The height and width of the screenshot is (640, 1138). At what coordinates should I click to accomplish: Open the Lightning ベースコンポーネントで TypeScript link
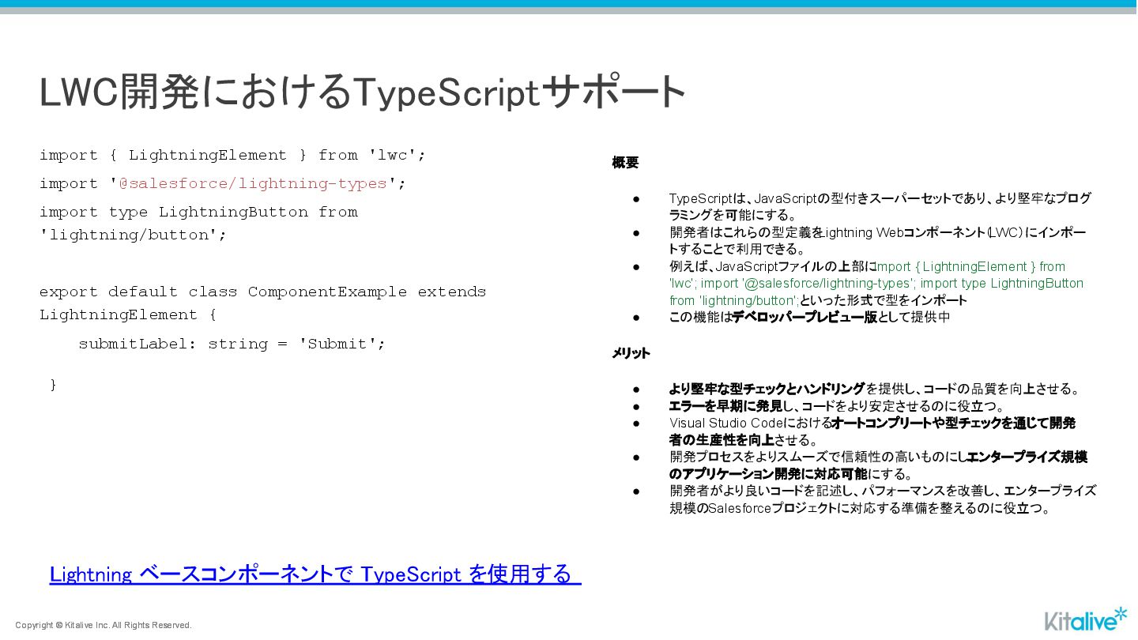[x=315, y=574]
